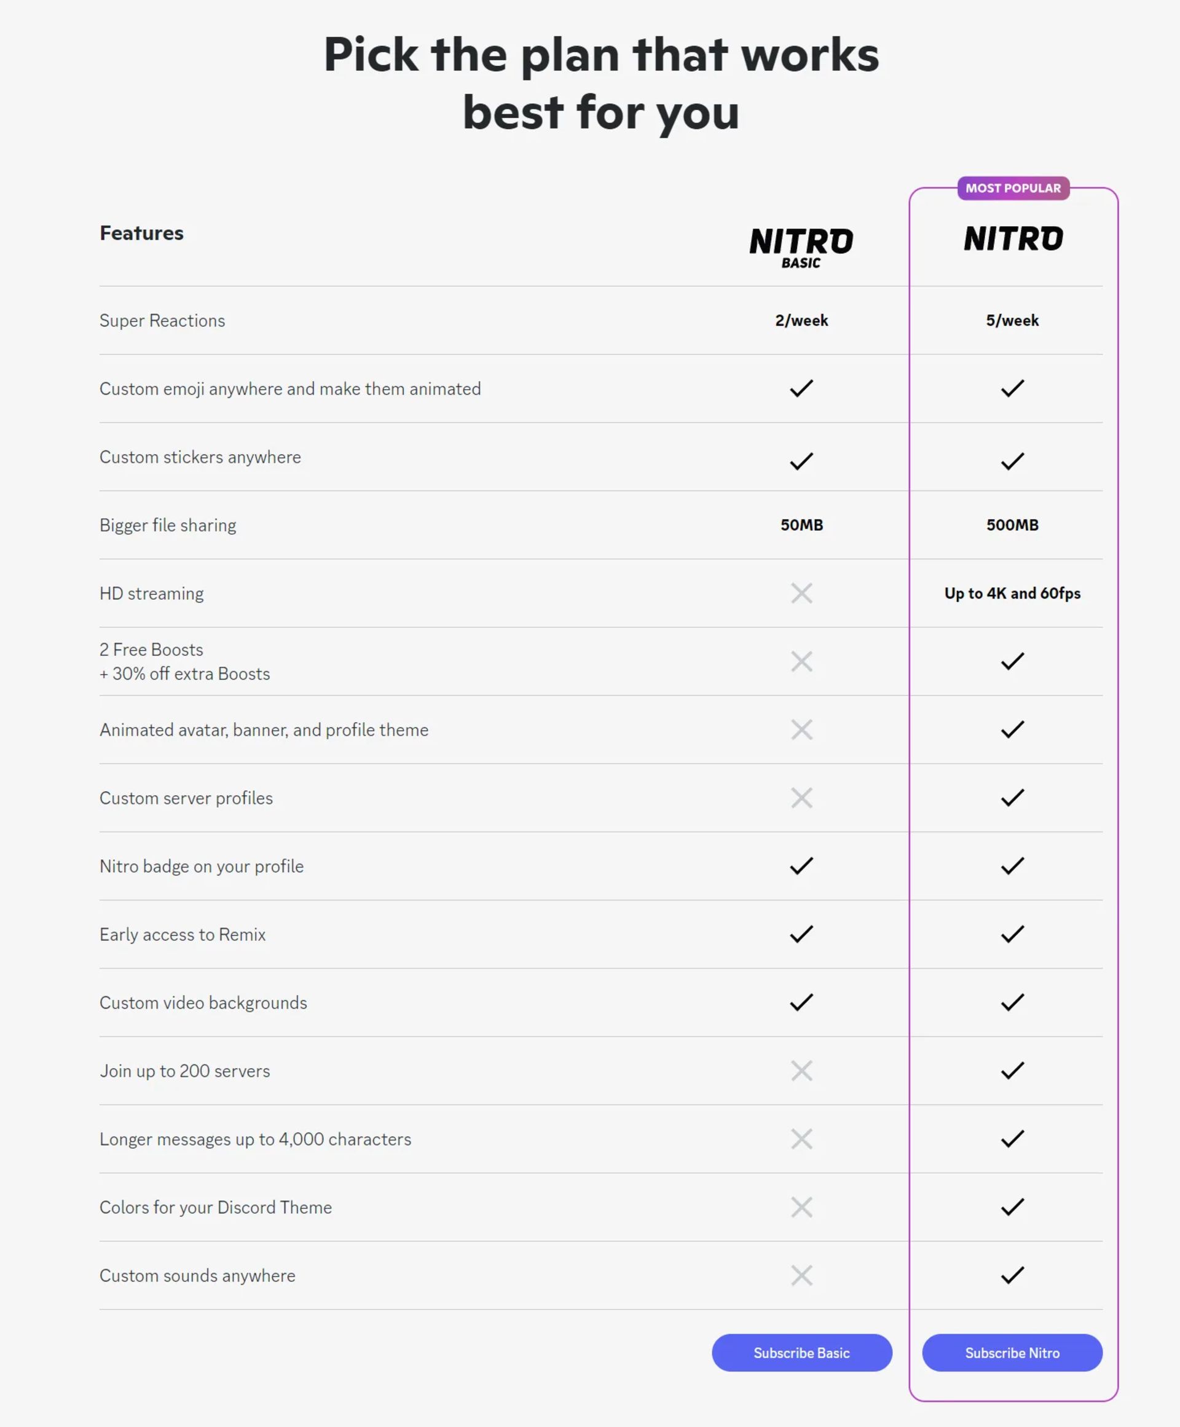Click the Basic X for Discord Theme colors

801,1208
